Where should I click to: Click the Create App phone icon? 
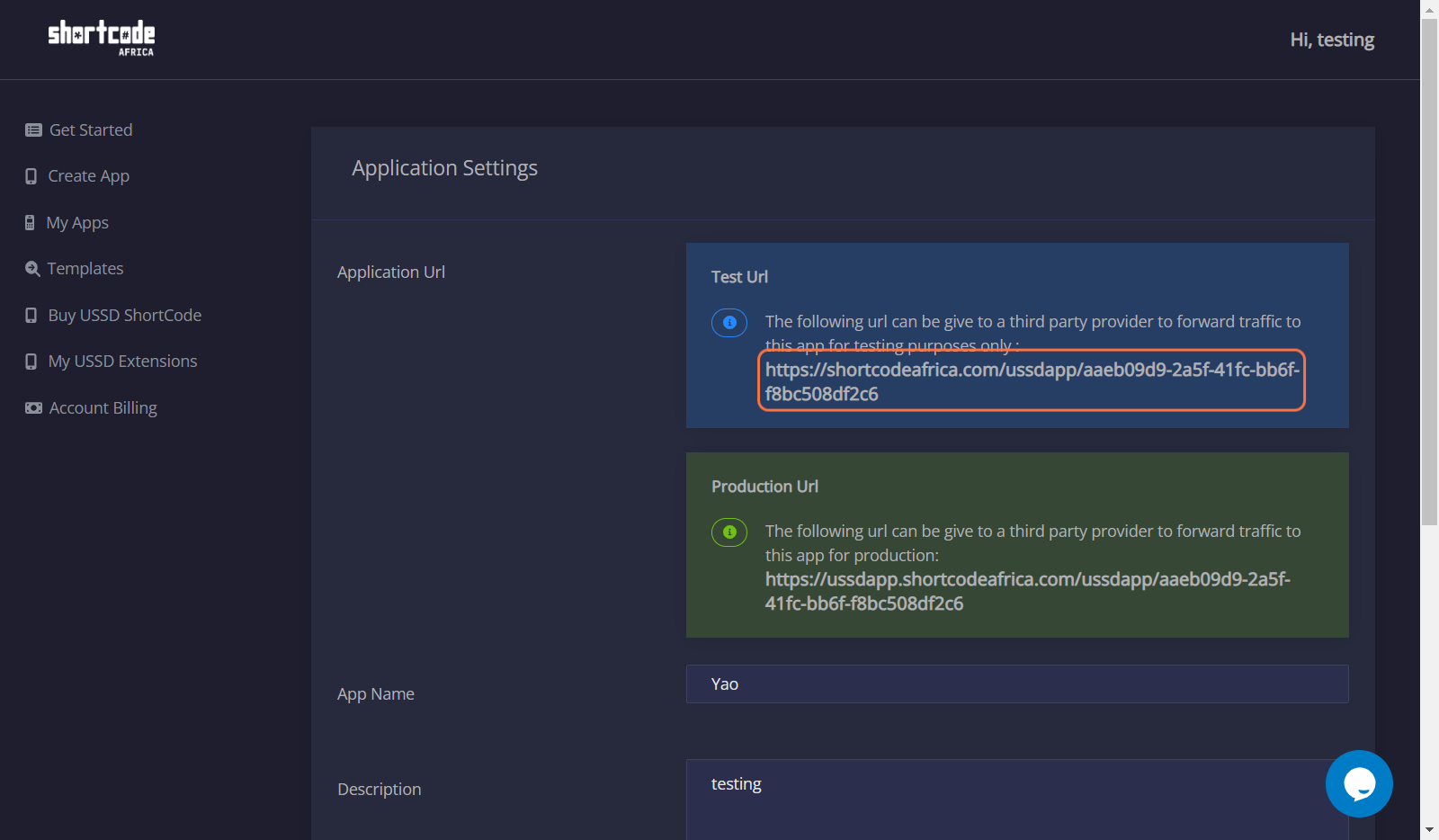coord(31,176)
